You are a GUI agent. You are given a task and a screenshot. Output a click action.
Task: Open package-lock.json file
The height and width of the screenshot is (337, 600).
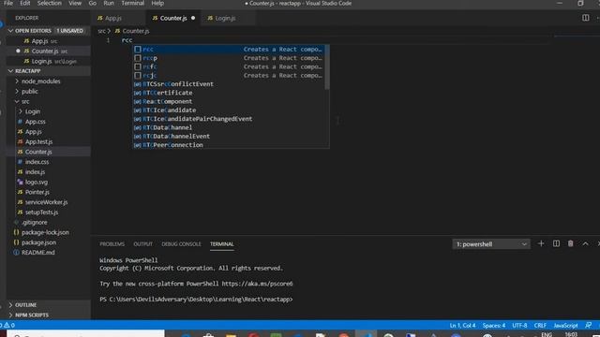point(48,232)
